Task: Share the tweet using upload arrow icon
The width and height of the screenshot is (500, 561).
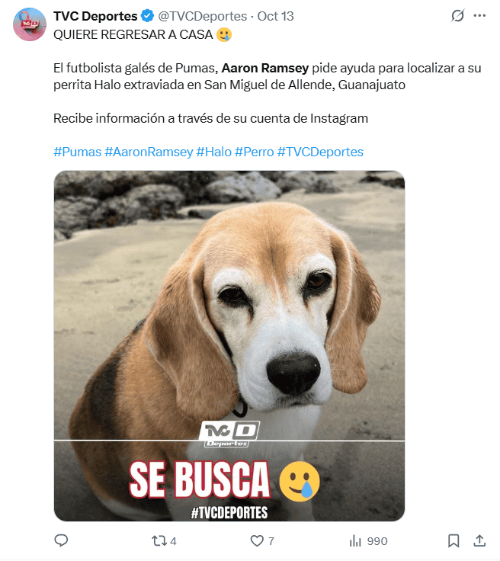Action: [x=479, y=540]
